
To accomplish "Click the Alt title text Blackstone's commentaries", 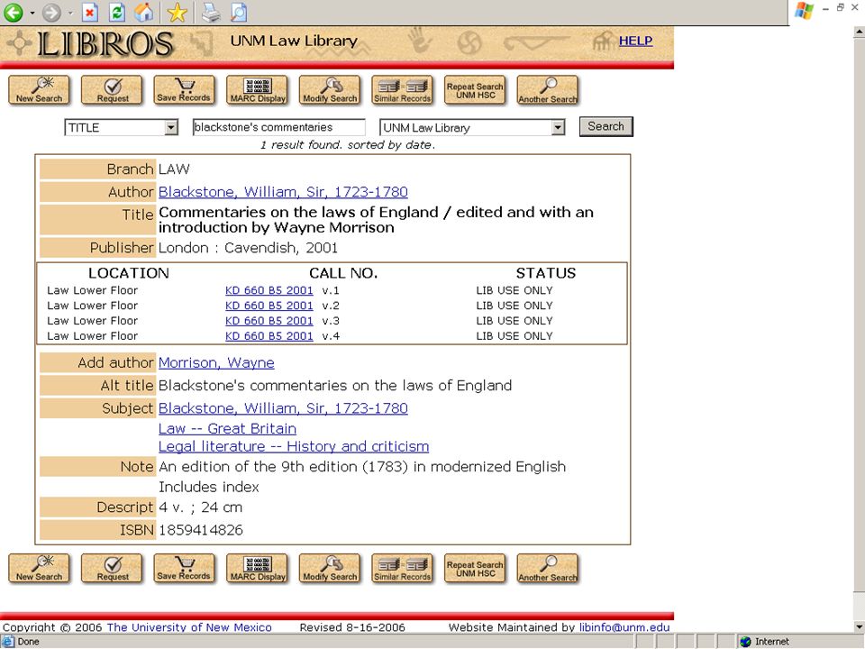I will (335, 386).
